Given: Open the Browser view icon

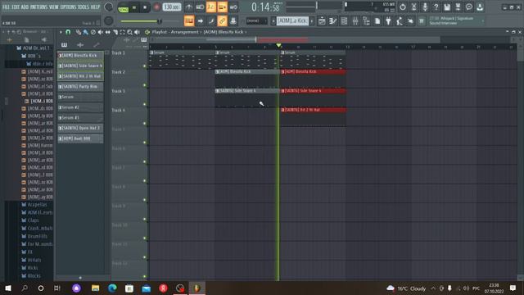Looking at the screenshot, I should point(366,21).
